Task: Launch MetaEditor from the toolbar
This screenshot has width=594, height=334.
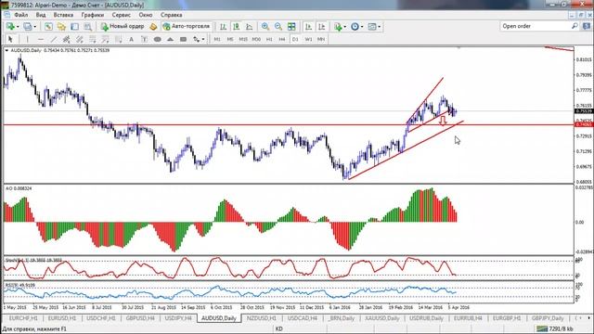Action: (153, 27)
